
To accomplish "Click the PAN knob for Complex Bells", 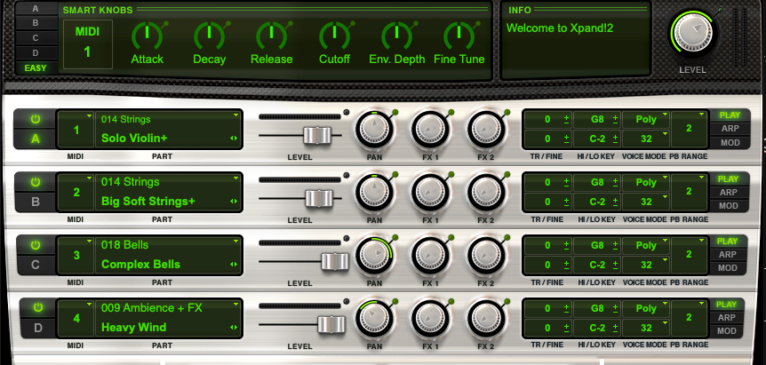I will [374, 254].
